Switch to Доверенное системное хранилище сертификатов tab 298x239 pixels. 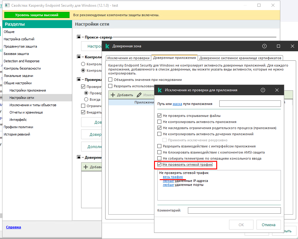click(x=240, y=58)
